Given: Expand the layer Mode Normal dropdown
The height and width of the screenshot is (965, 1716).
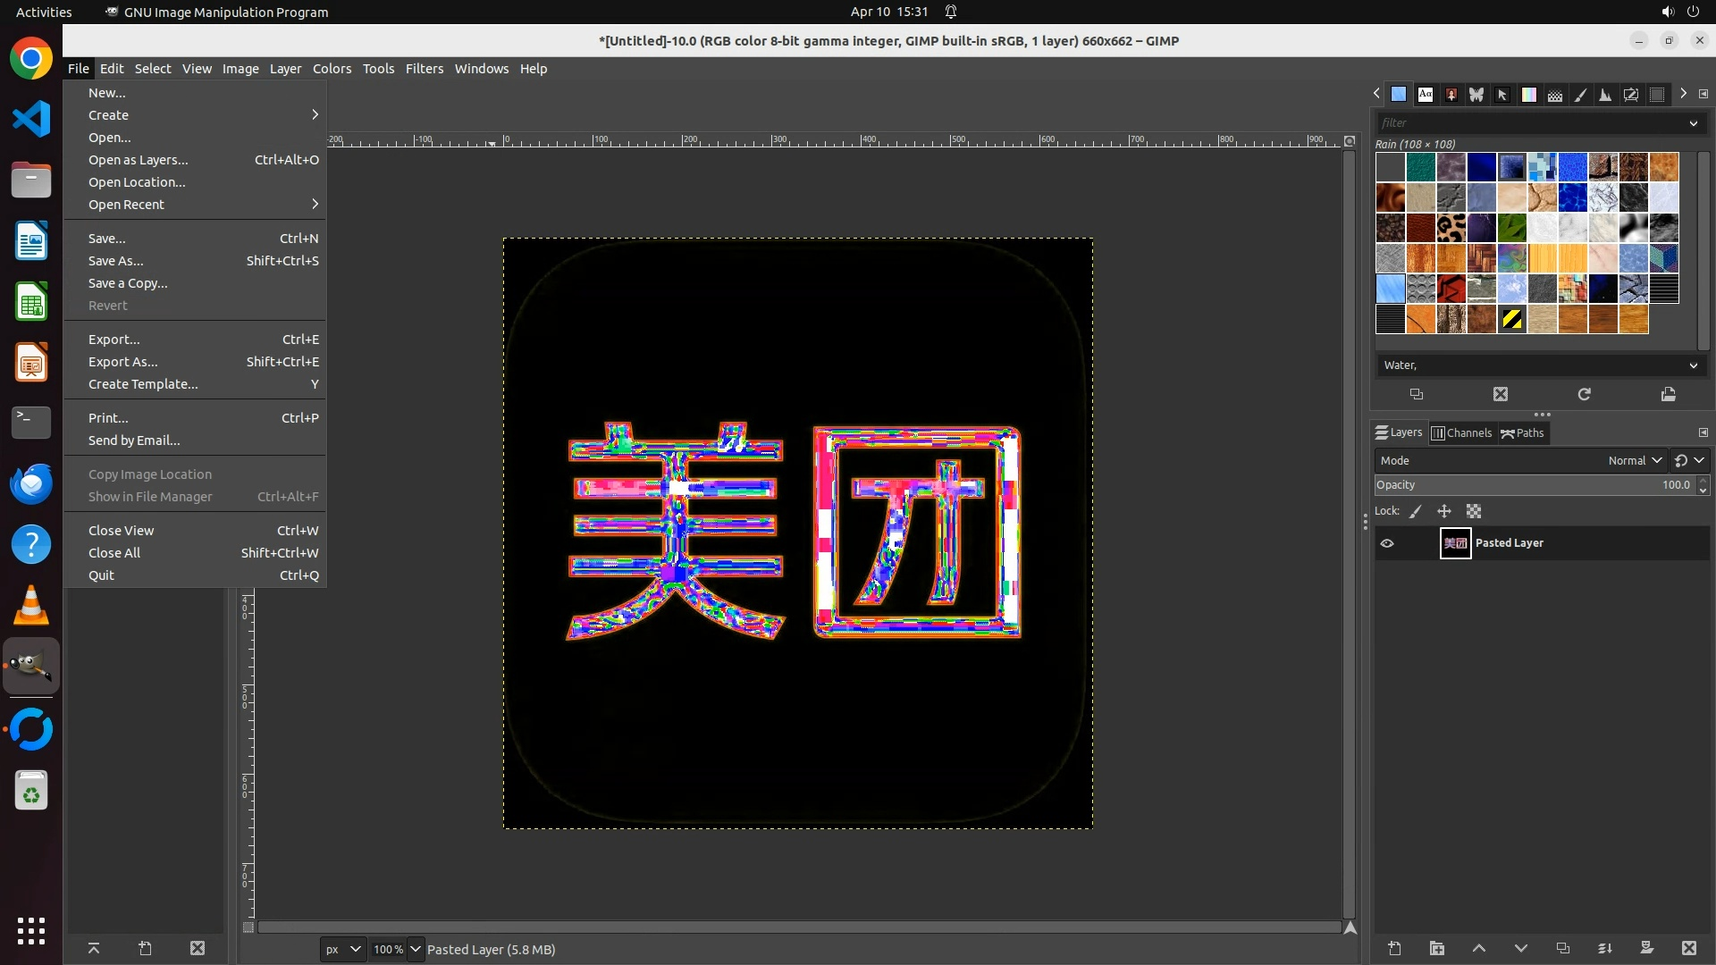Looking at the screenshot, I should pyautogui.click(x=1635, y=460).
